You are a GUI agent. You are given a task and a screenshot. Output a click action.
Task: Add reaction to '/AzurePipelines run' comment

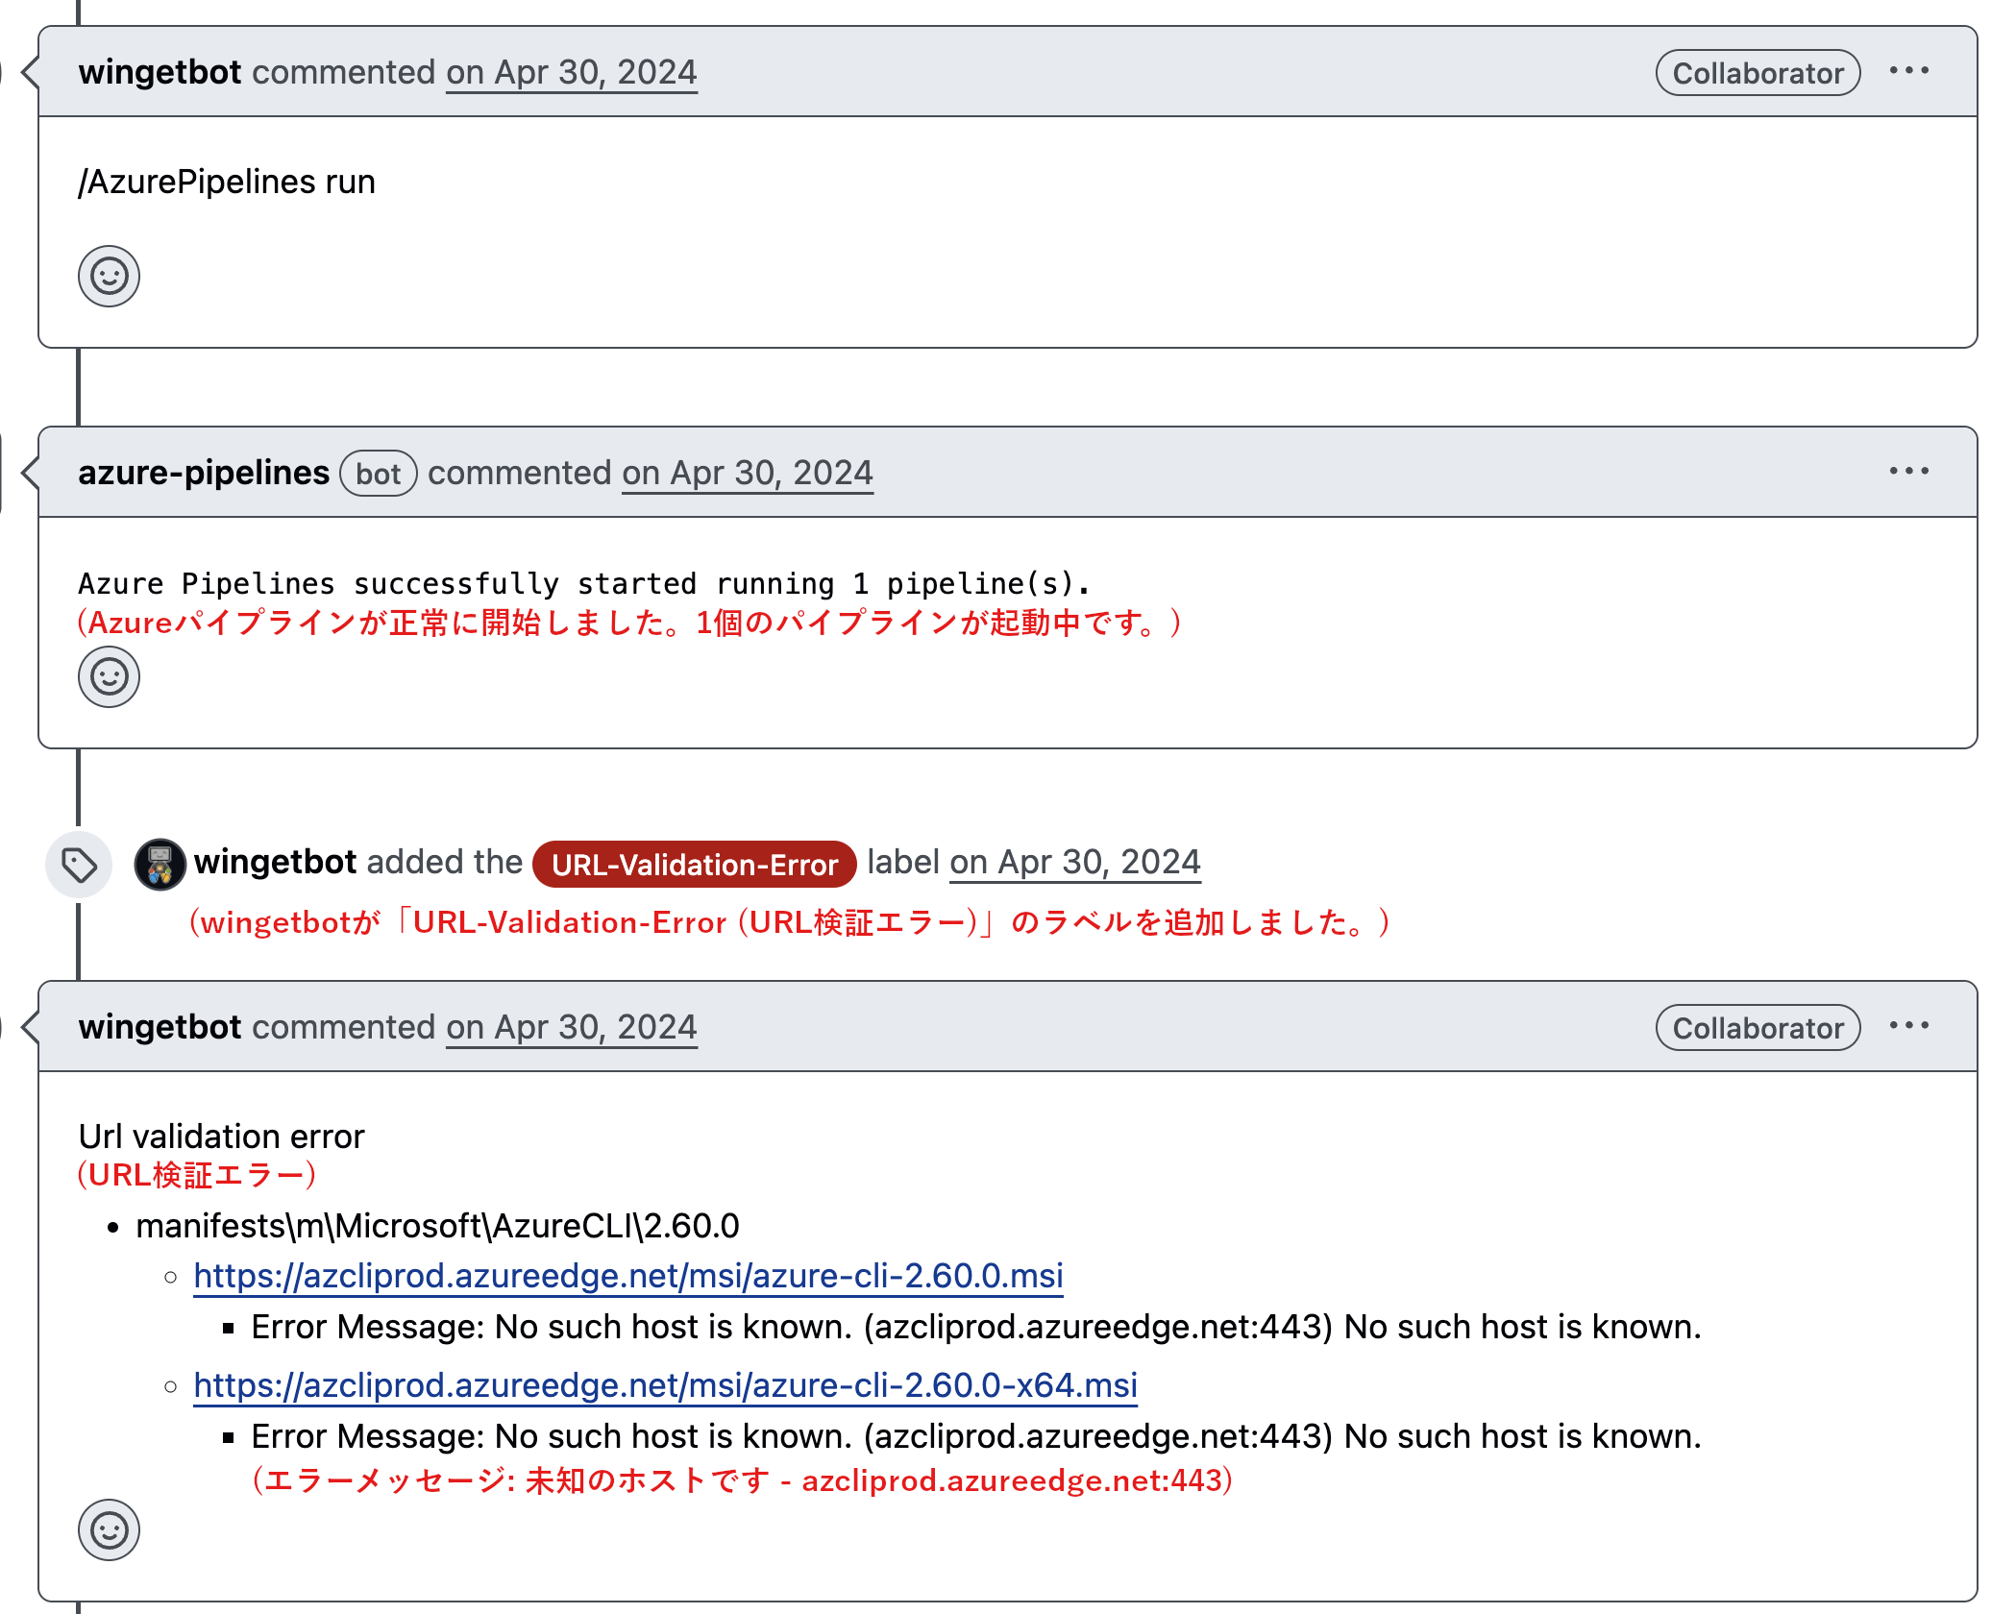109,277
